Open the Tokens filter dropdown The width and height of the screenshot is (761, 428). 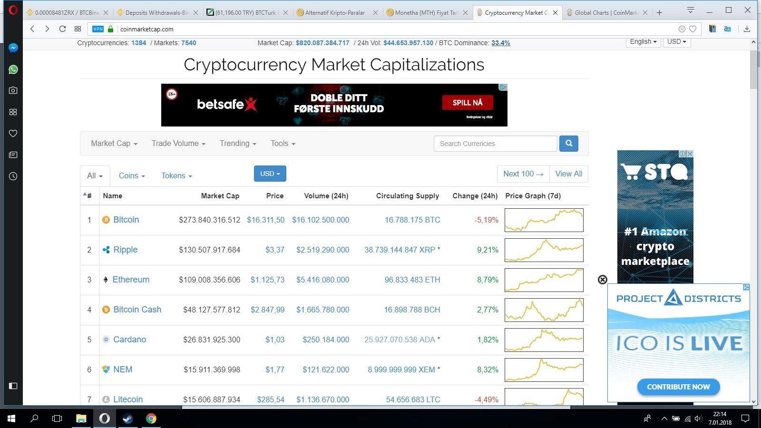pos(176,175)
